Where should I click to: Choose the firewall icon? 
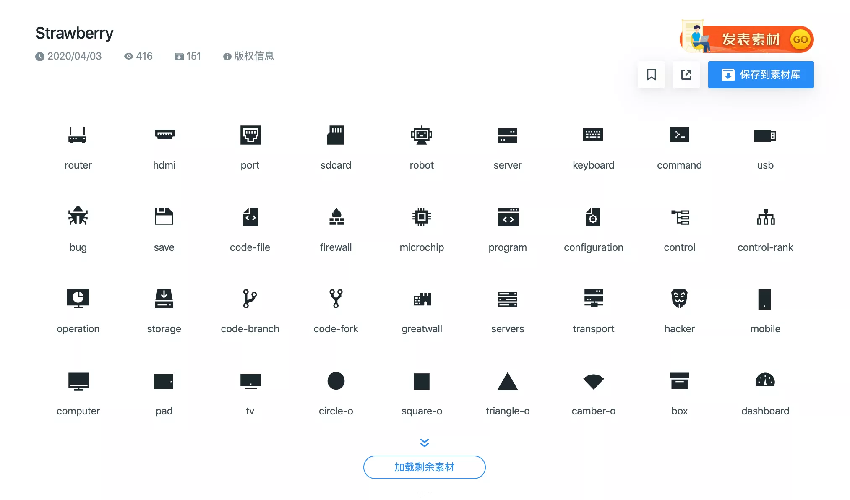336,217
